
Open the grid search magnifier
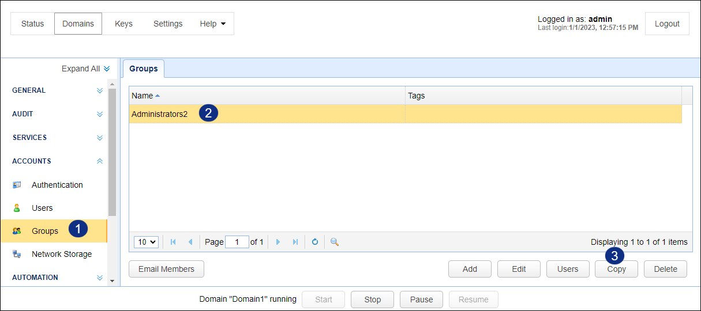[x=334, y=242]
